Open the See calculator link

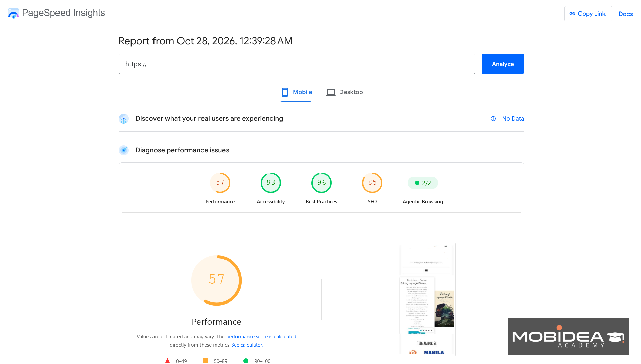tap(247, 345)
